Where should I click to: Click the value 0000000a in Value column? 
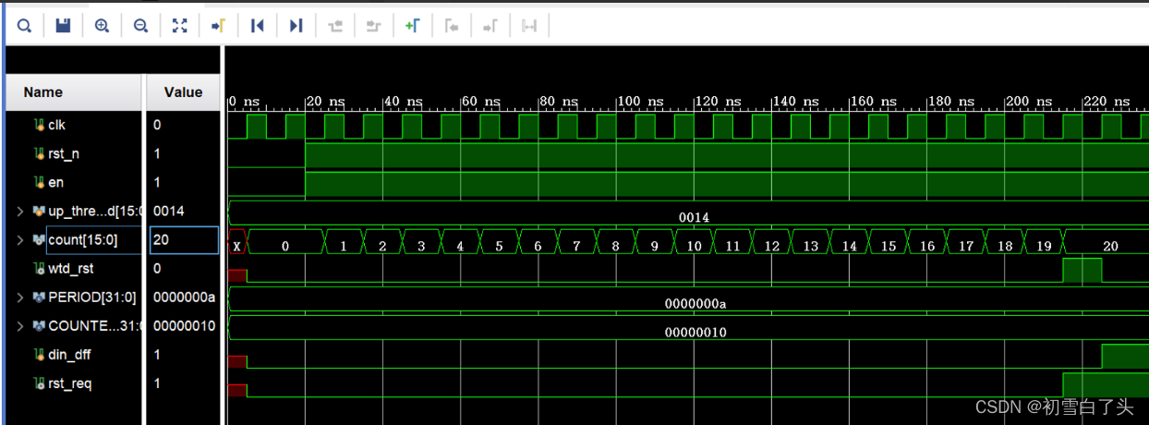(x=185, y=297)
